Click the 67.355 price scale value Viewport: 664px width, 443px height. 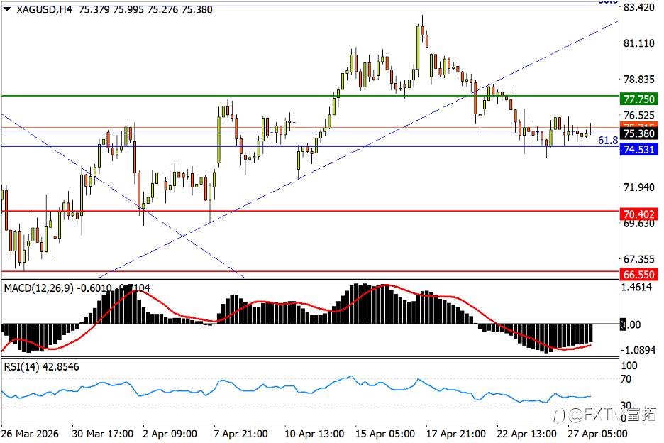point(639,259)
